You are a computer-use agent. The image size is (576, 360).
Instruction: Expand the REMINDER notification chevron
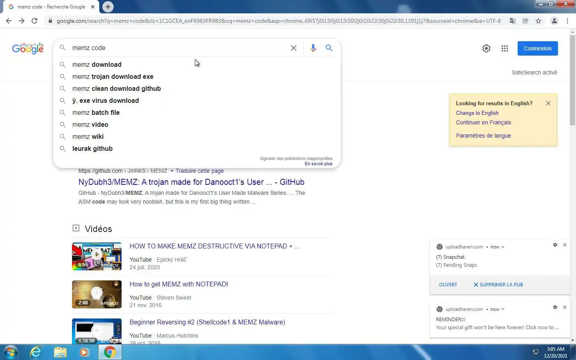click(x=503, y=309)
